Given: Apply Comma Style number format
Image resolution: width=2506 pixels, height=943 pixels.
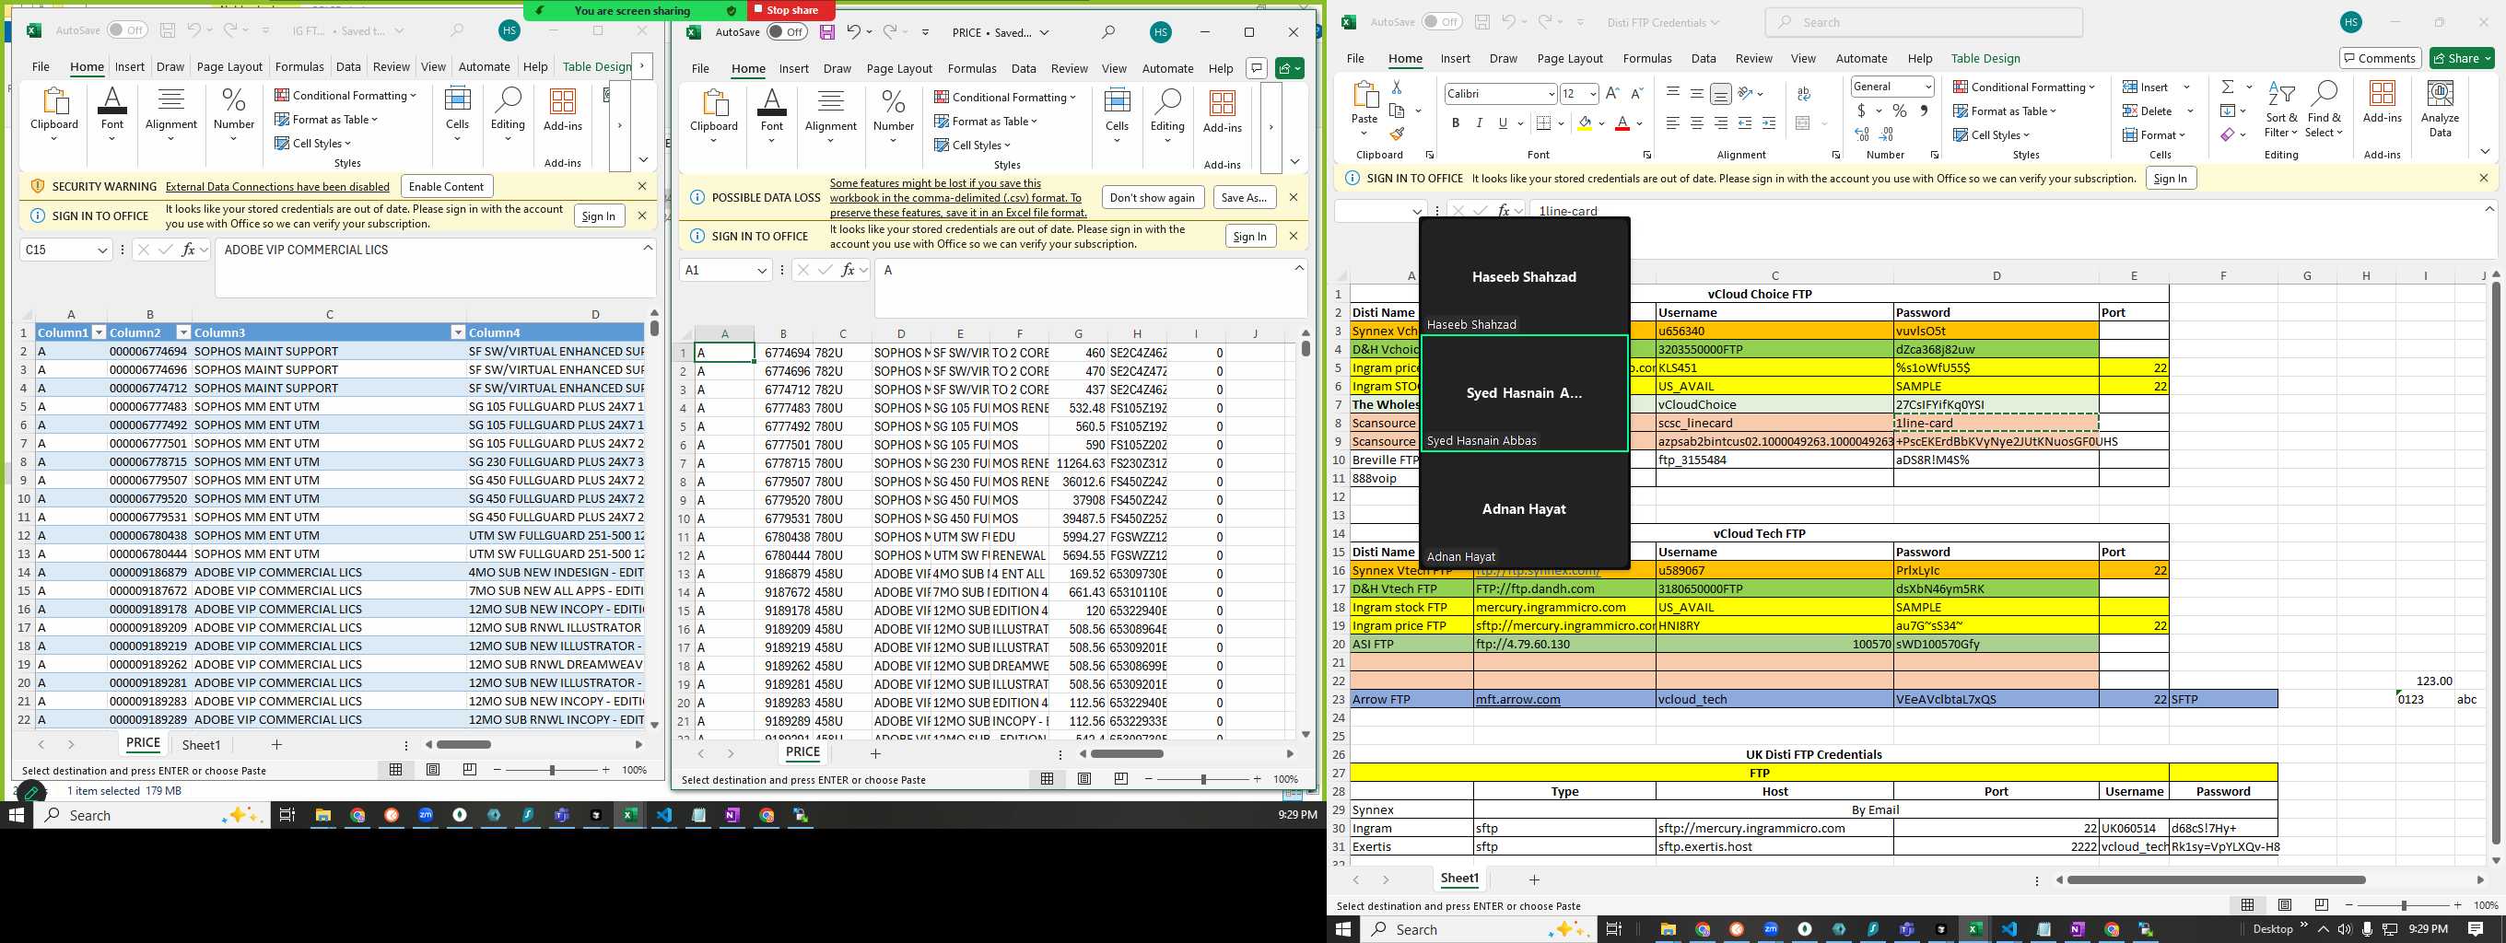Looking at the screenshot, I should coord(1925,111).
